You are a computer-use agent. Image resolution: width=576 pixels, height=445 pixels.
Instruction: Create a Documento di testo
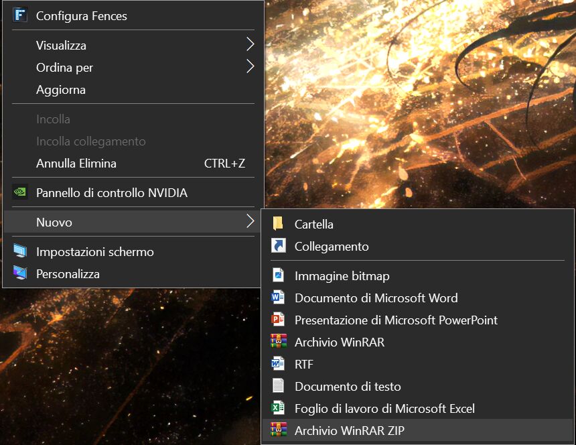click(418, 386)
